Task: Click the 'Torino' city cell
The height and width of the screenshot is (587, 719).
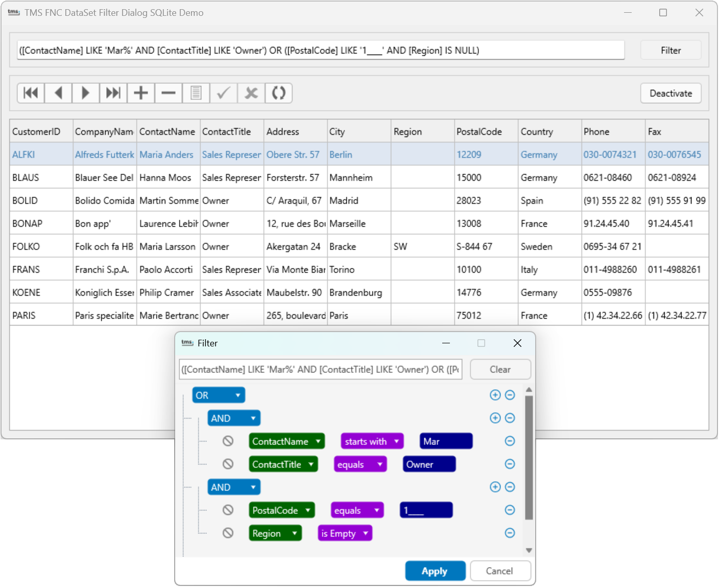Action: pos(359,269)
